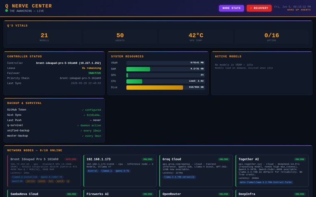Select the llama3.2-vision:11b tag
Image resolution: width=316 pixels, height=197 pixels.
pyautogui.click(x=25, y=177)
